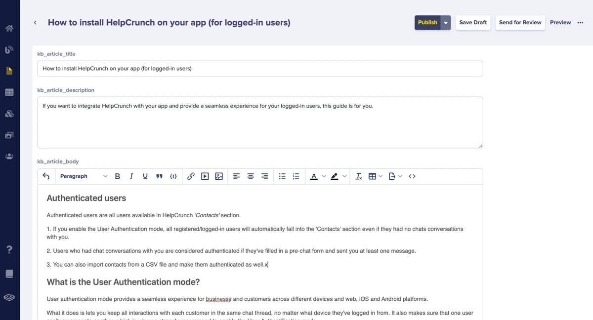
Task: Click Send for Review
Action: coord(520,22)
